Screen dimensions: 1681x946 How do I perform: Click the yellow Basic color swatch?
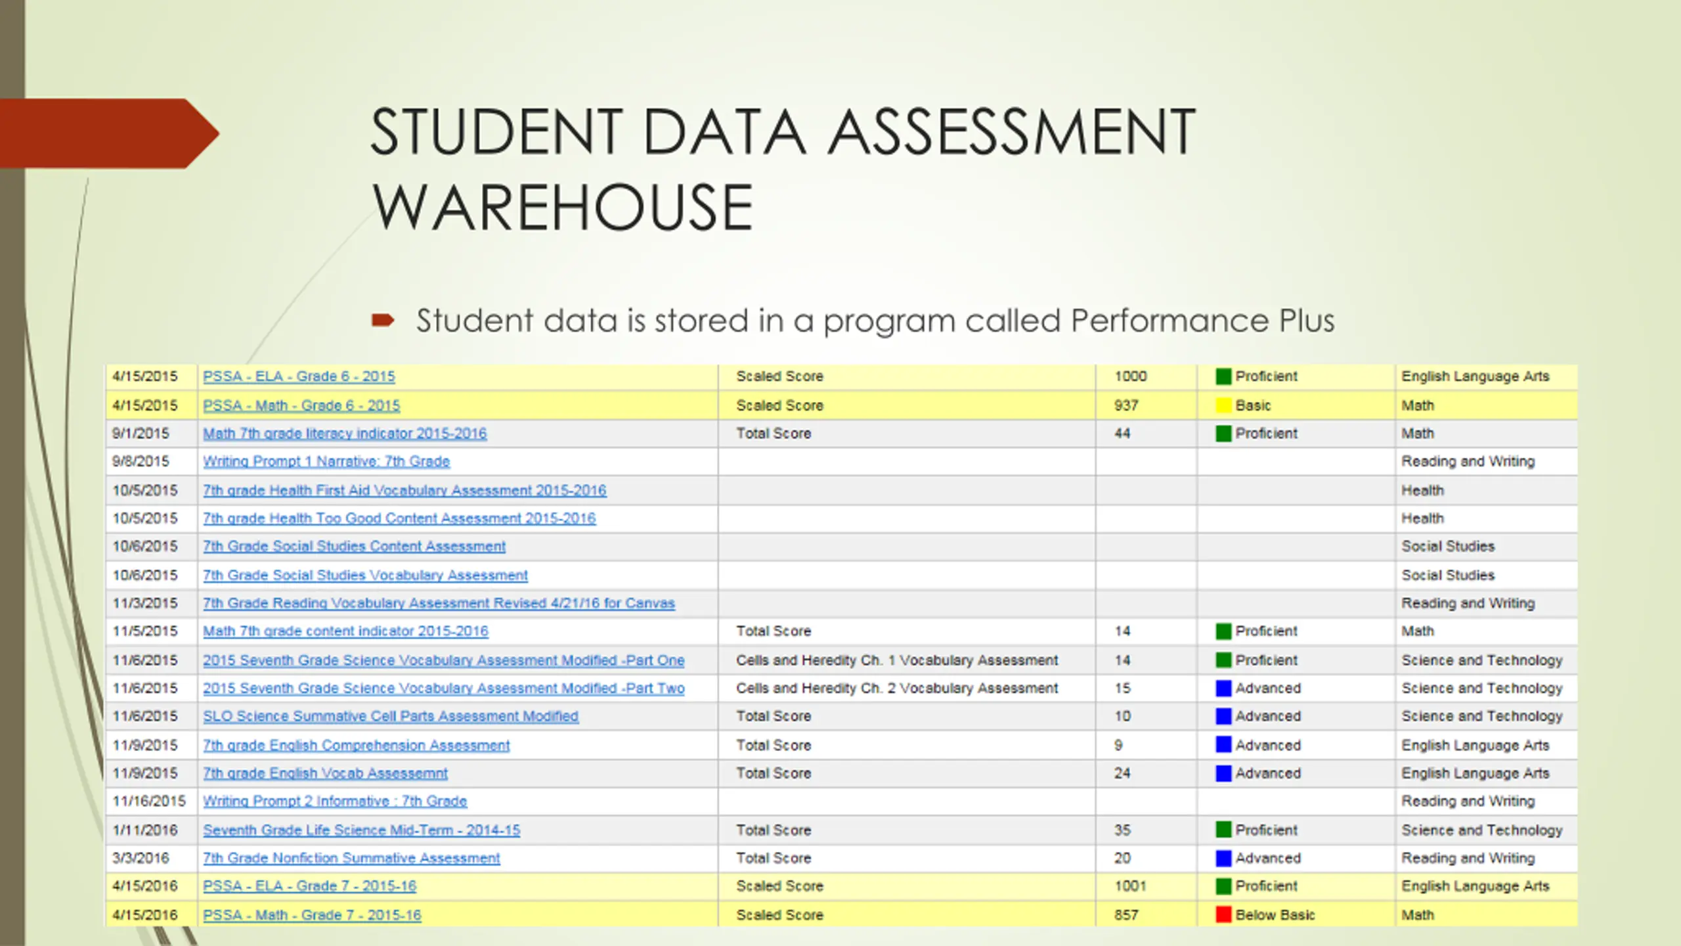pyautogui.click(x=1223, y=405)
